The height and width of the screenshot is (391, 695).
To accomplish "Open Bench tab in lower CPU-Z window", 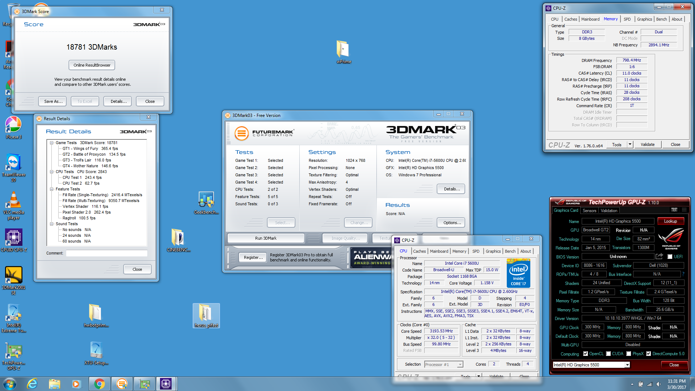I will 510,251.
